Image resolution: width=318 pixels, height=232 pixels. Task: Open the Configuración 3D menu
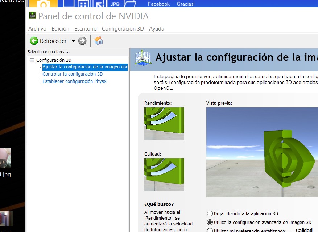123,29
